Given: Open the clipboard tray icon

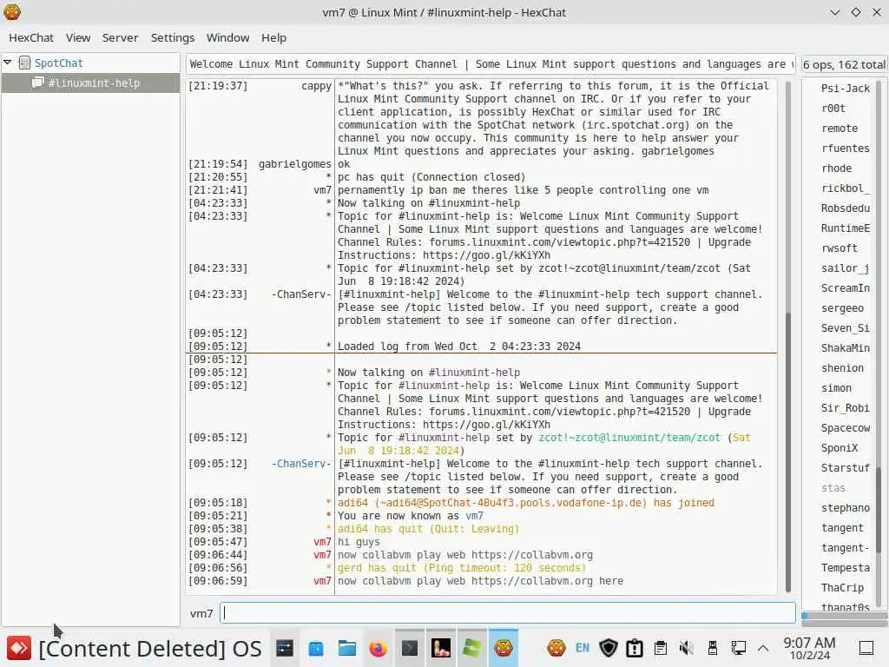Looking at the screenshot, I should point(661,648).
